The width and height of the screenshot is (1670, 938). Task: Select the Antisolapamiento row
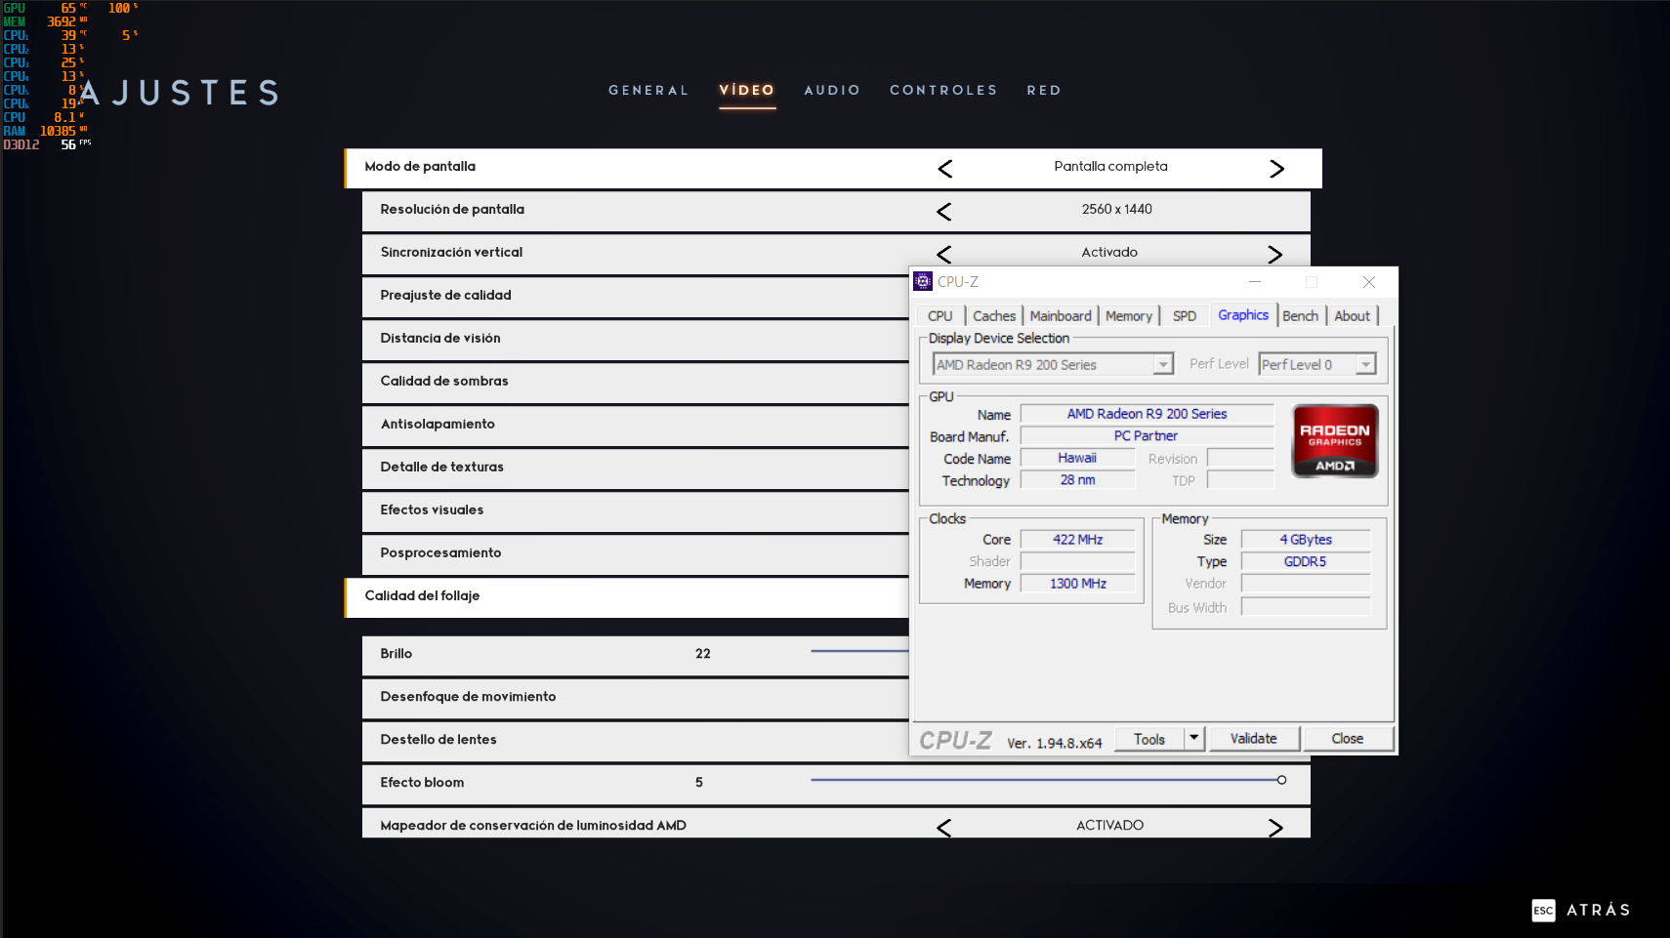pos(635,425)
